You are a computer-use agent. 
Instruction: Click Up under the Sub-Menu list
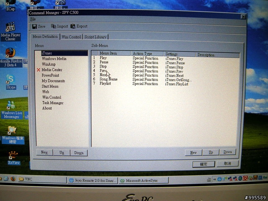coord(211,152)
